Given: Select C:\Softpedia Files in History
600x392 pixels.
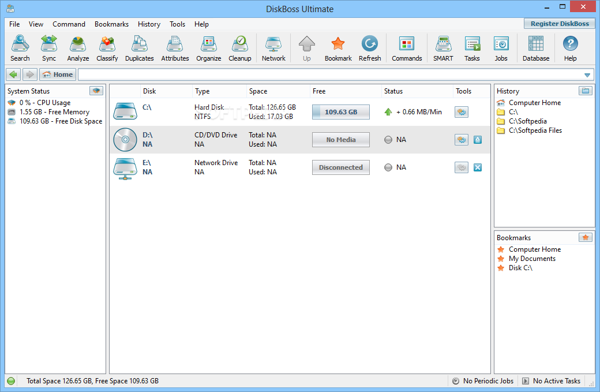Looking at the screenshot, I should [535, 130].
